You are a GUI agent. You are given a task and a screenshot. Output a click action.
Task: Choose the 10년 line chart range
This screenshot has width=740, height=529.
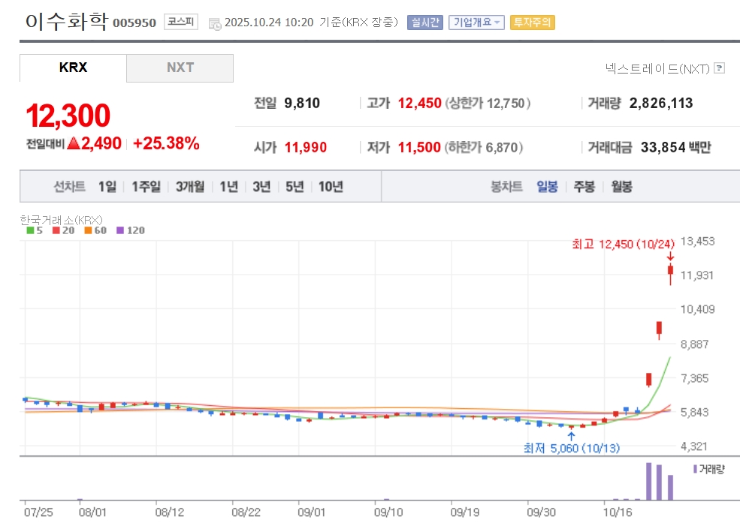[x=331, y=187]
